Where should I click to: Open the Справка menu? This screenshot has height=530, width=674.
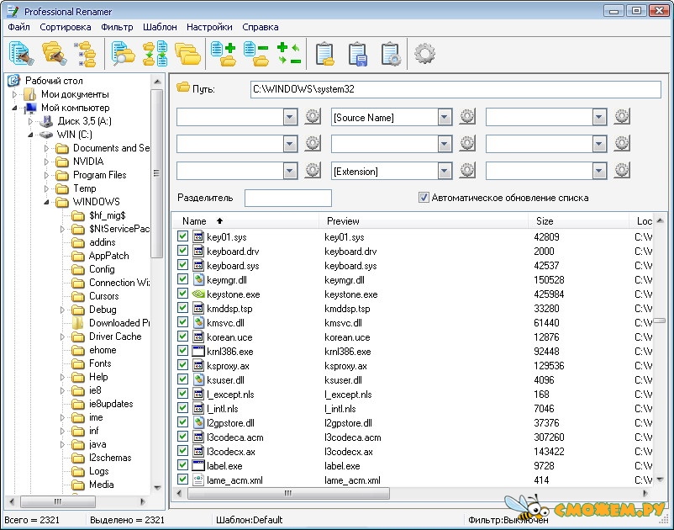[261, 27]
